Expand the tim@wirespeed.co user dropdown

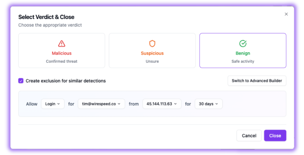click(101, 104)
